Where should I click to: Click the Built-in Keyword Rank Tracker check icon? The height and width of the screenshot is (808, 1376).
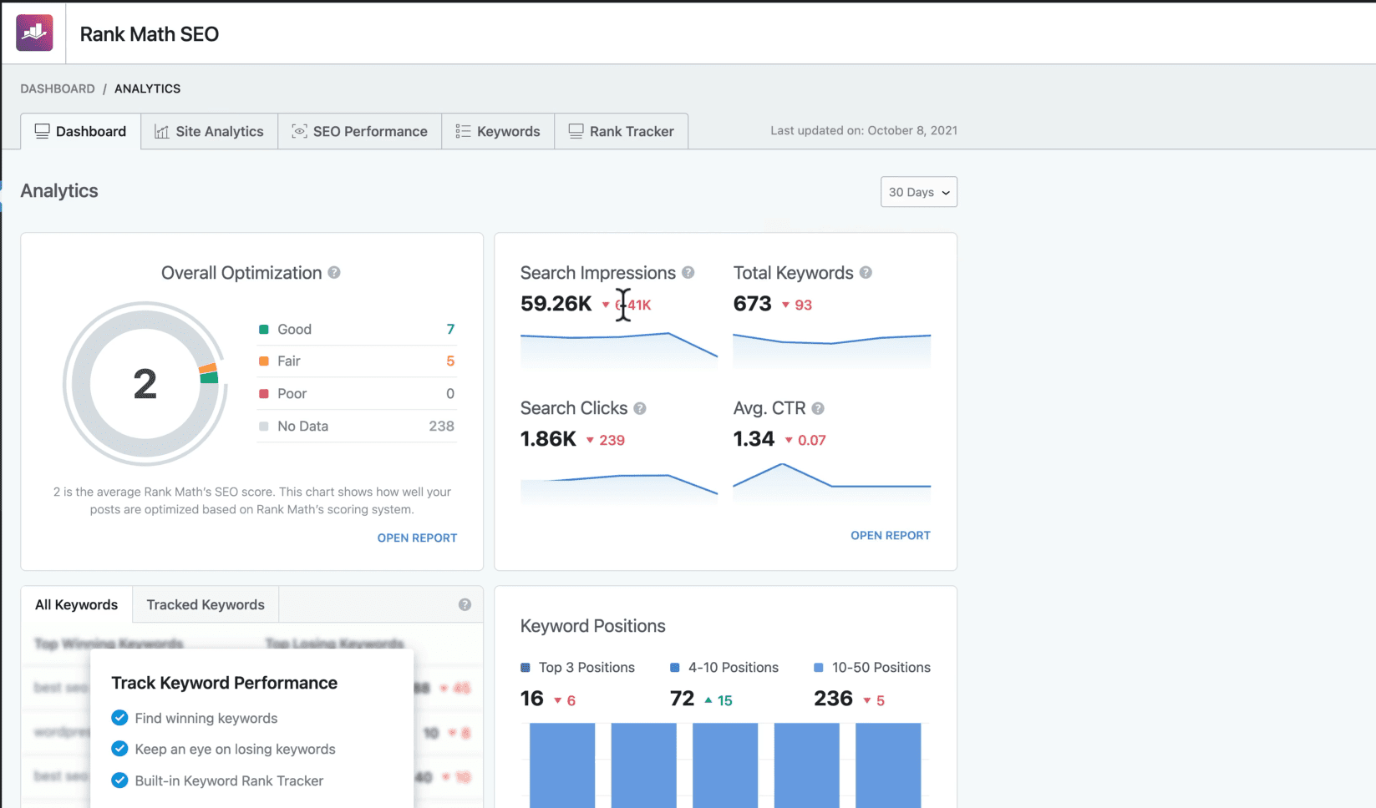pos(119,780)
